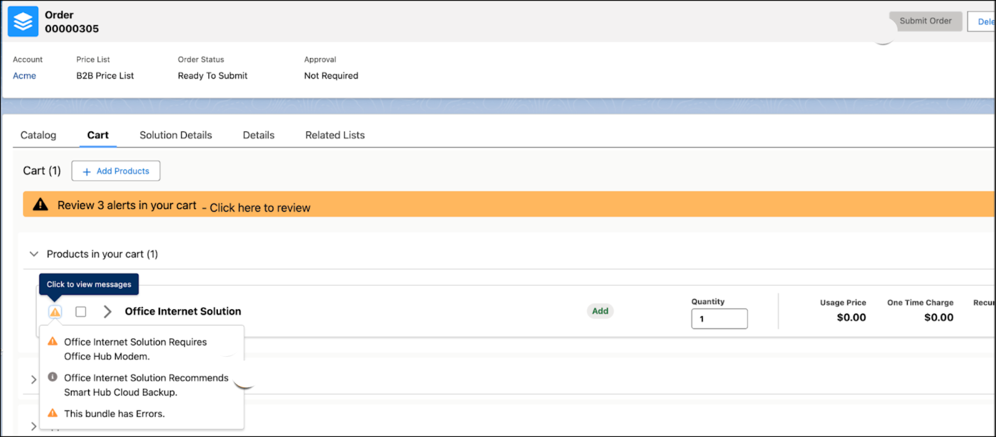The image size is (996, 437).
Task: Switch to the Catalog tab
Action: (x=38, y=135)
